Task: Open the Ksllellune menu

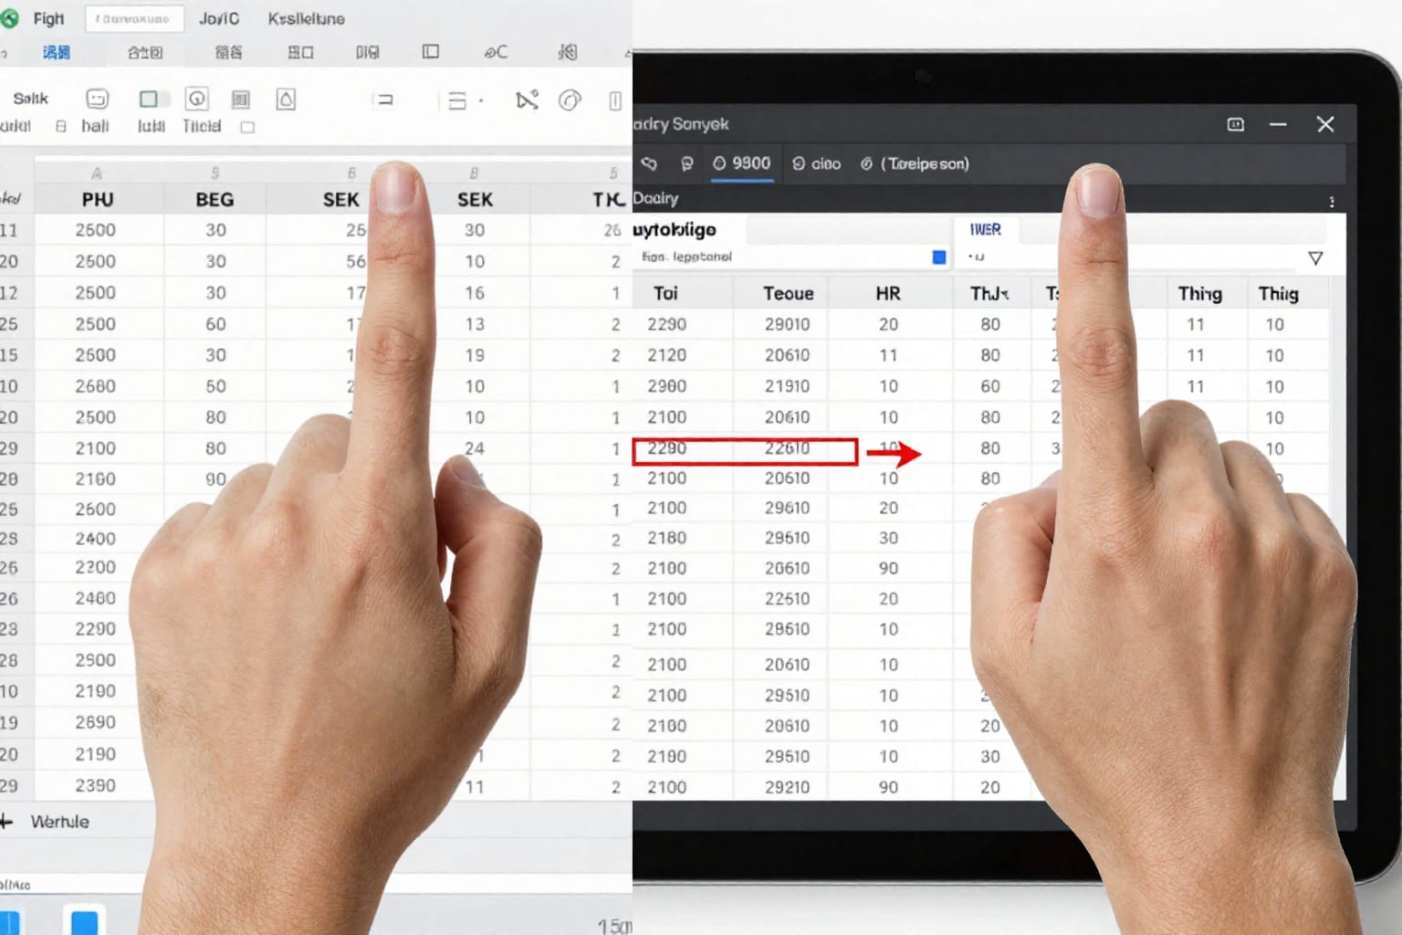Action: [x=306, y=18]
